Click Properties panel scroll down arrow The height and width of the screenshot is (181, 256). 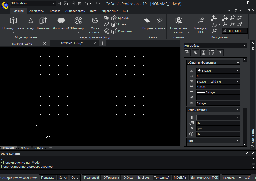click(245, 144)
